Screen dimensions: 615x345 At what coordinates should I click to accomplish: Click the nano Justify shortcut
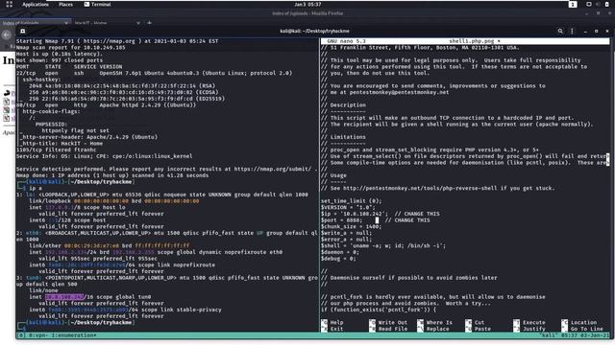[529, 329]
